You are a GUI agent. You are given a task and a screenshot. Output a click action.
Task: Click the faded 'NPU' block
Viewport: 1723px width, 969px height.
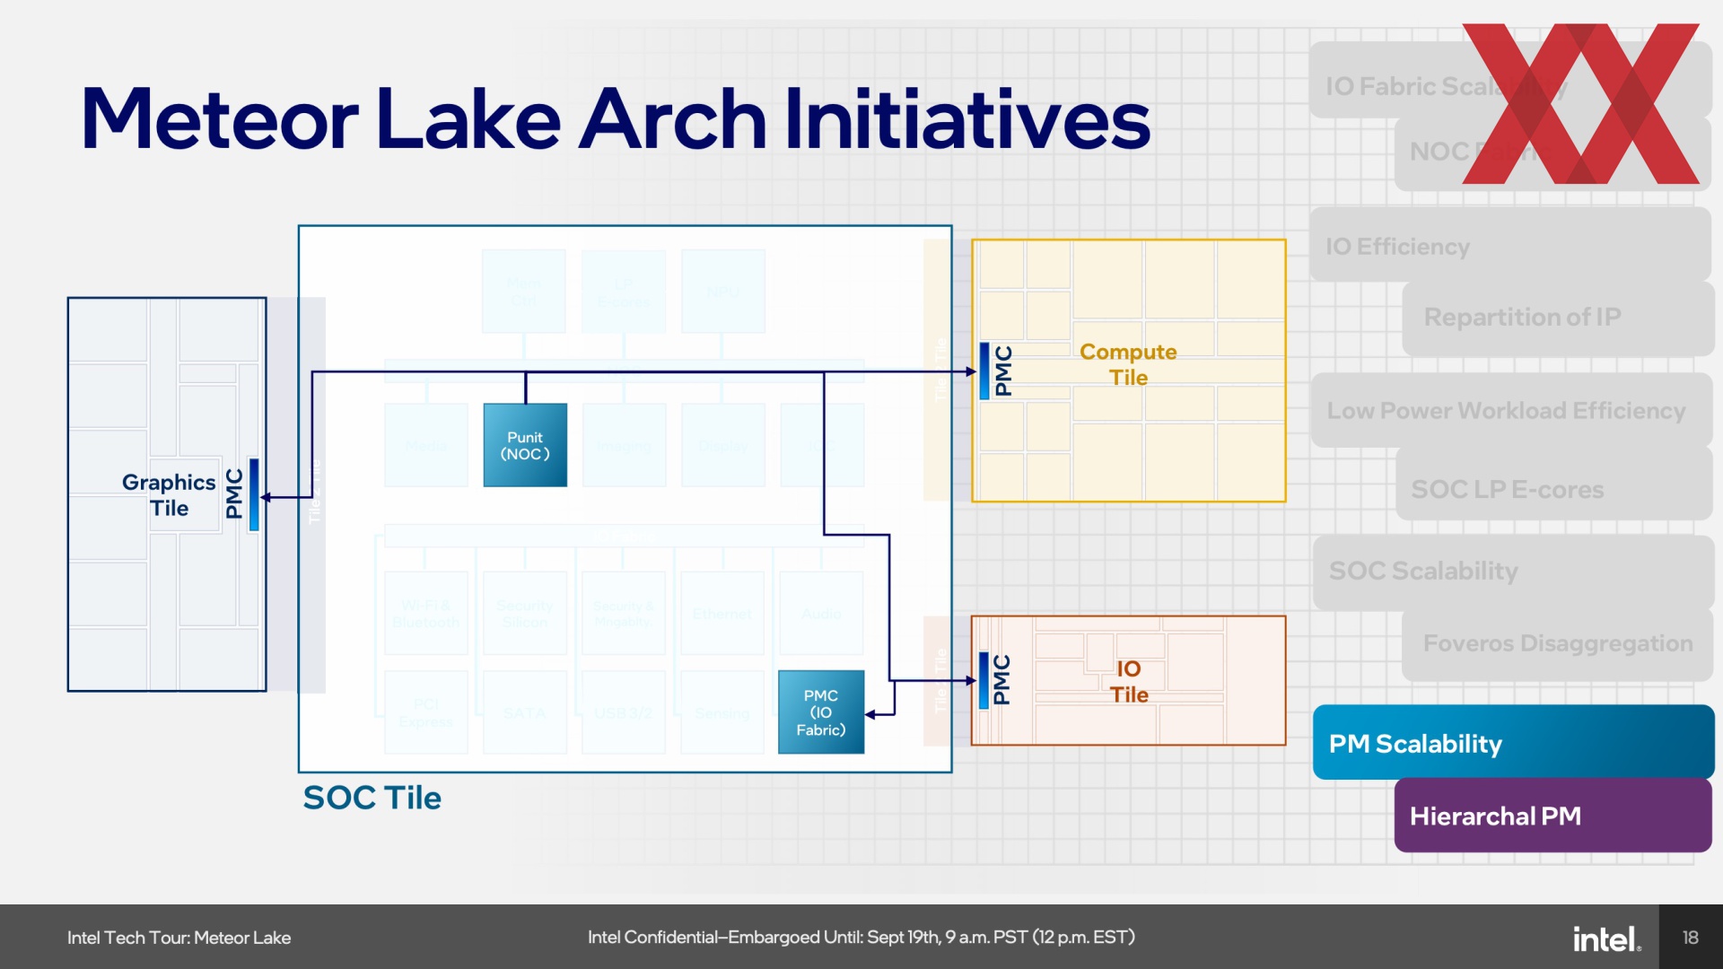pyautogui.click(x=722, y=292)
